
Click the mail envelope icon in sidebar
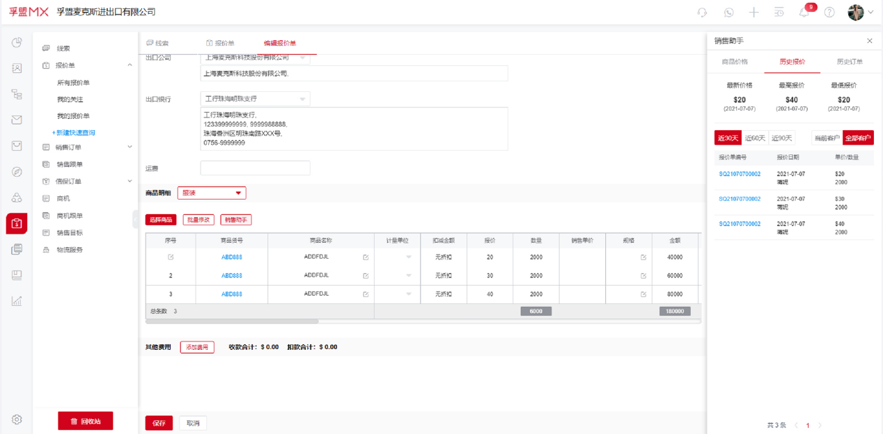17,120
